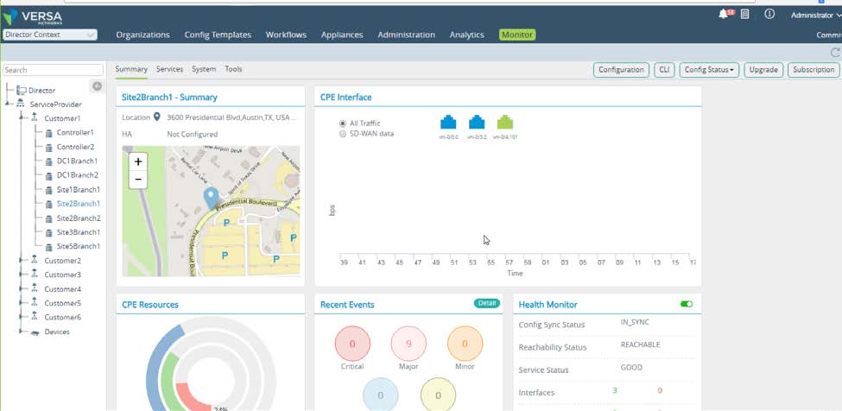Click the Minor events circle
The width and height of the screenshot is (842, 411).
coord(465,344)
